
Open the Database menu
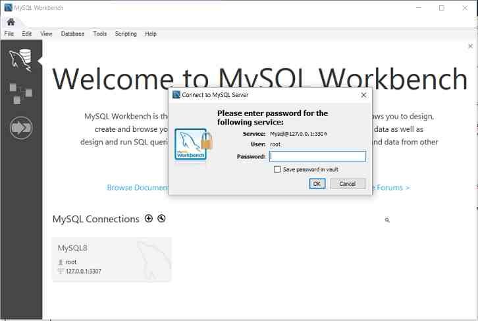click(72, 34)
